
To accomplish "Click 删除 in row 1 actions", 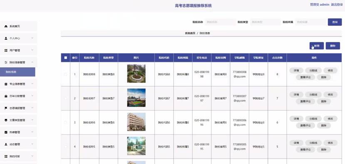I will click(323, 77).
